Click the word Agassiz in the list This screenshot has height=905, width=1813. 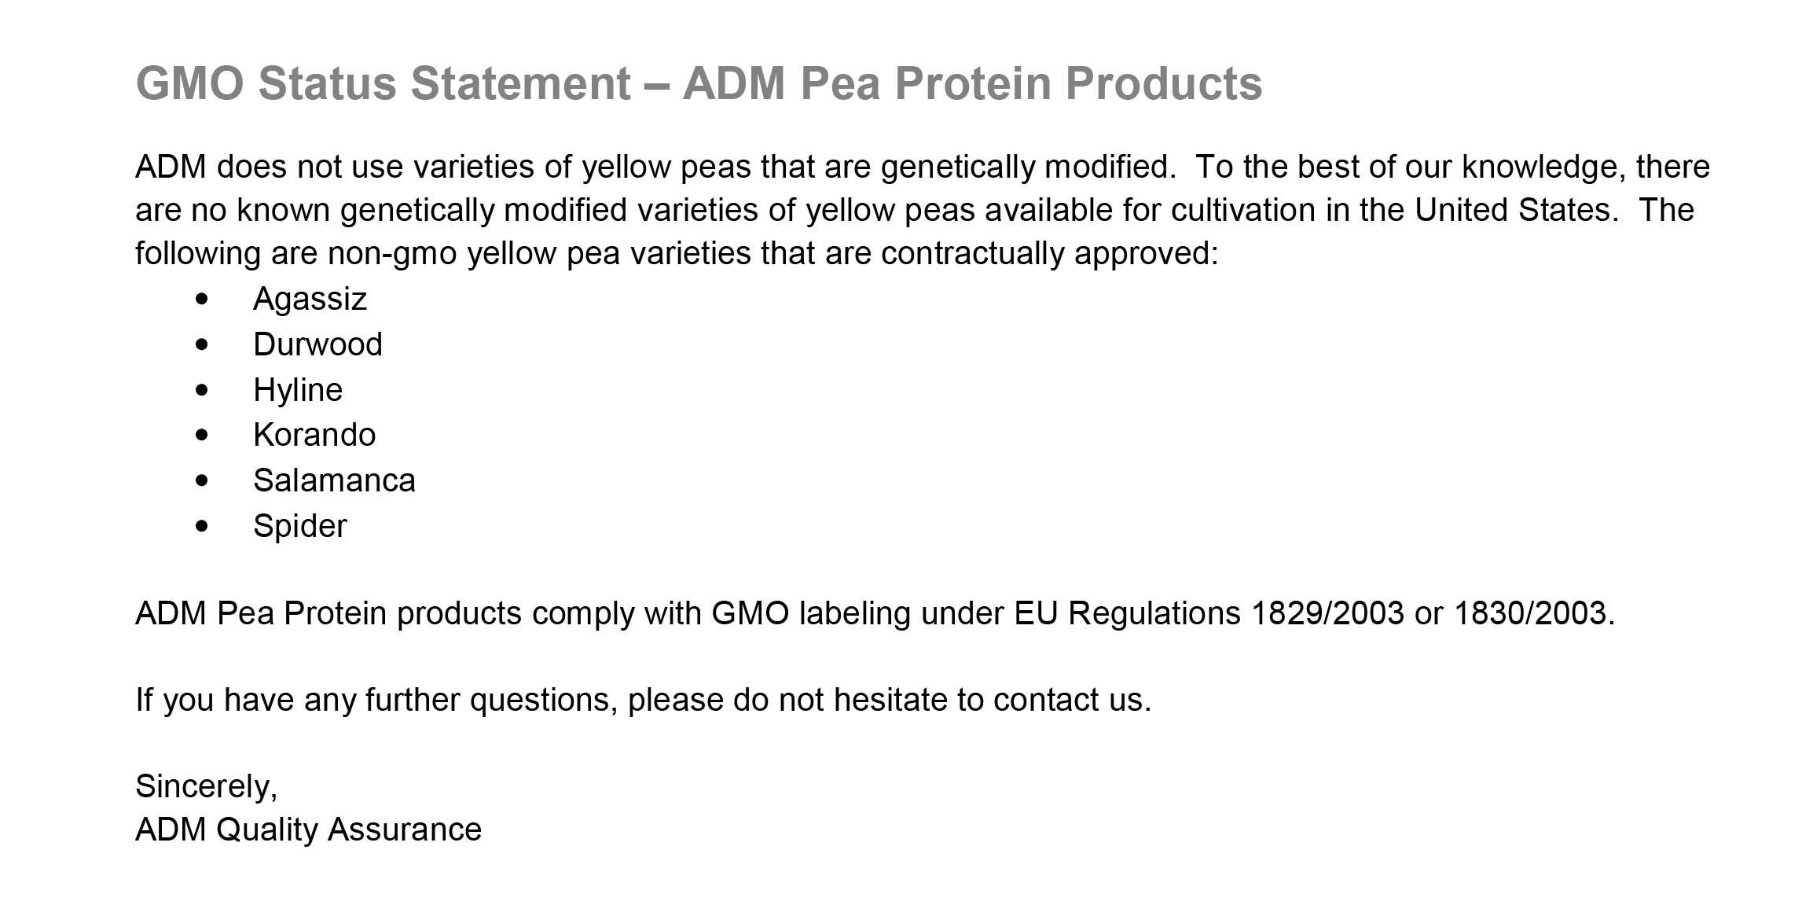coord(310,299)
